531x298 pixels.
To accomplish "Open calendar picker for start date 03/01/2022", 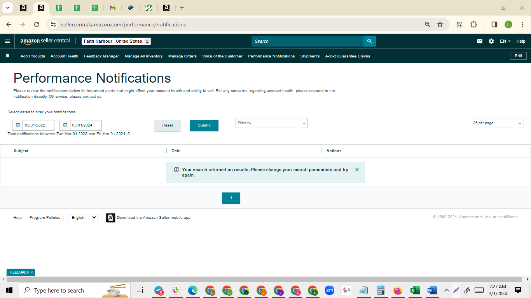I will pyautogui.click(x=17, y=125).
